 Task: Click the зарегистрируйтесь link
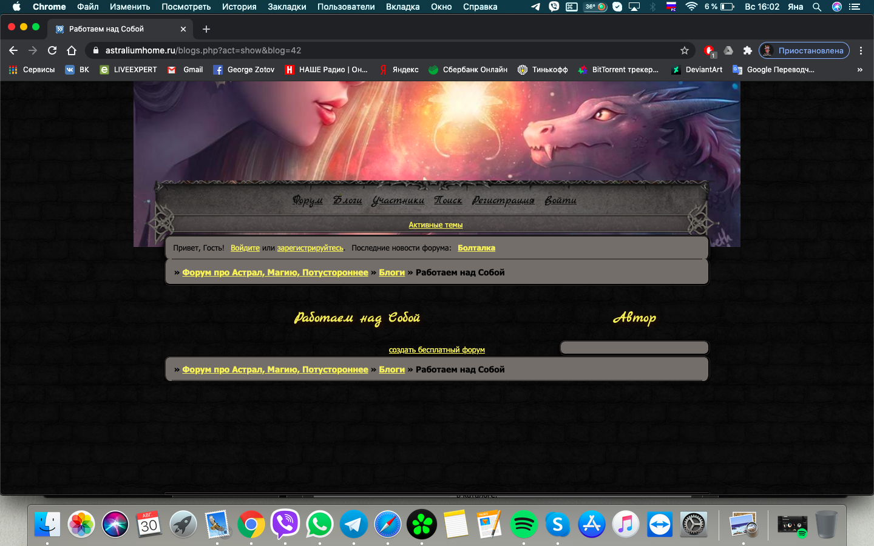click(x=310, y=248)
